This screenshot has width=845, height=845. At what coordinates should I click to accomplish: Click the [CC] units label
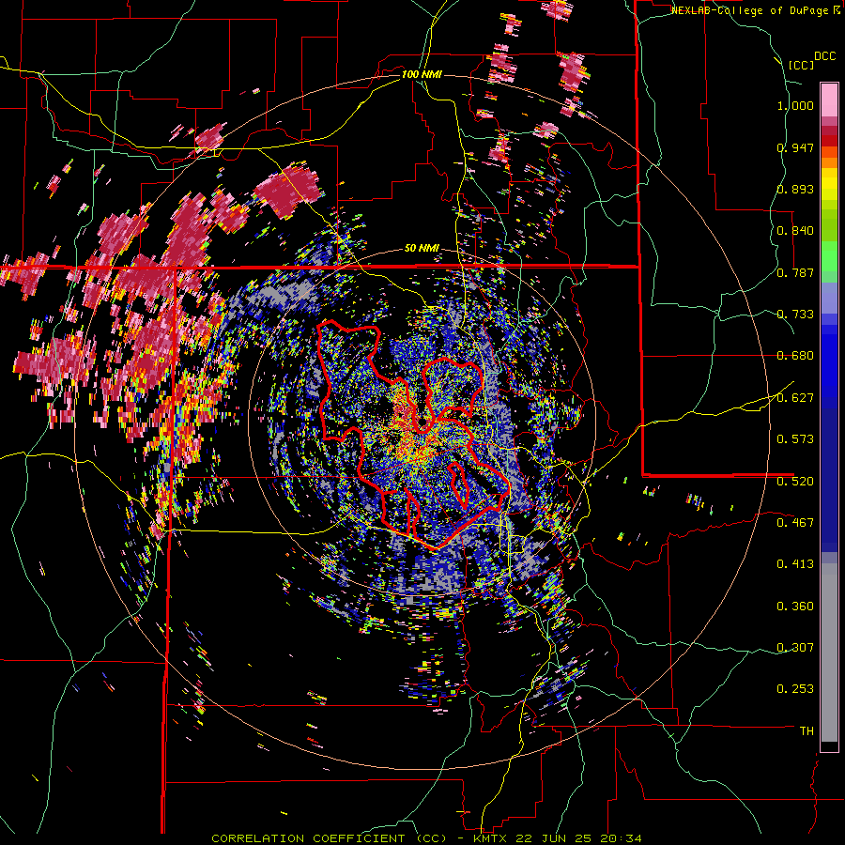[801, 65]
